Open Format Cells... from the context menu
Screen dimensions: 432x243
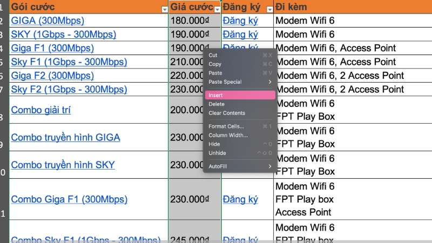(x=226, y=126)
